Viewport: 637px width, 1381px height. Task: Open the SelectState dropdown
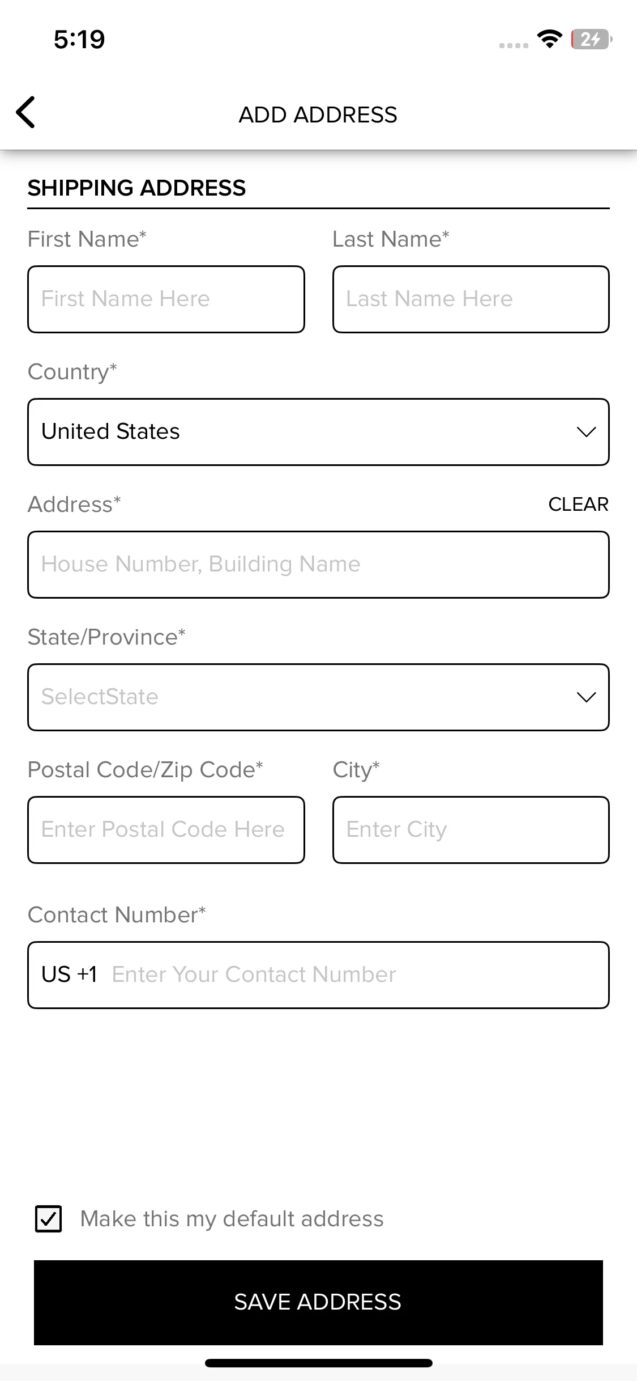[318, 697]
